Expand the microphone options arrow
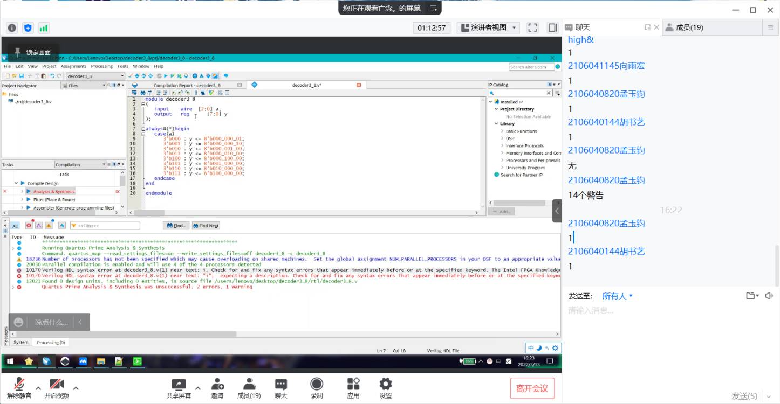Screen dimensions: 780x404 click(38, 388)
